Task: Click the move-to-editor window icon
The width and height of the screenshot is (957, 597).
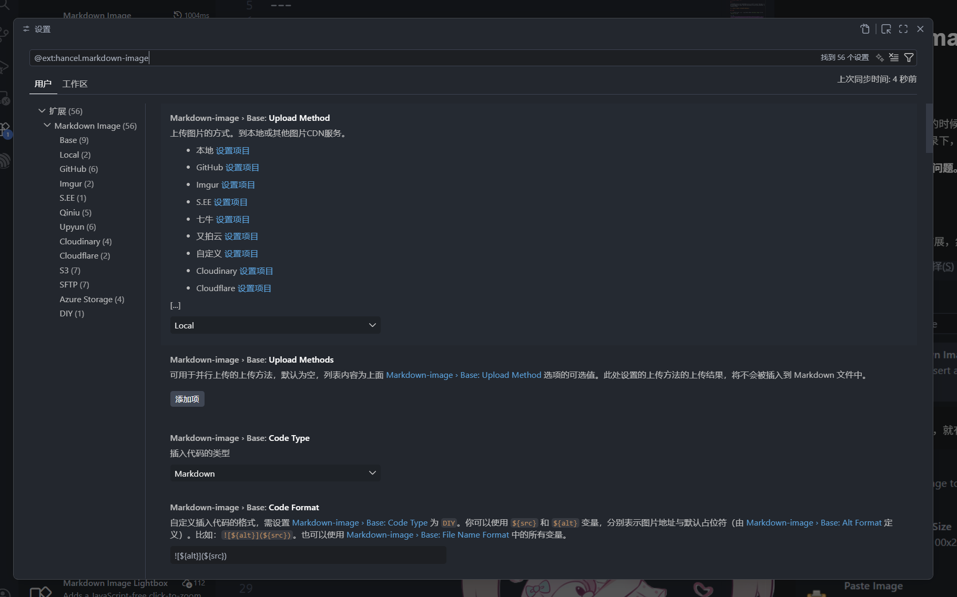Action: point(886,29)
